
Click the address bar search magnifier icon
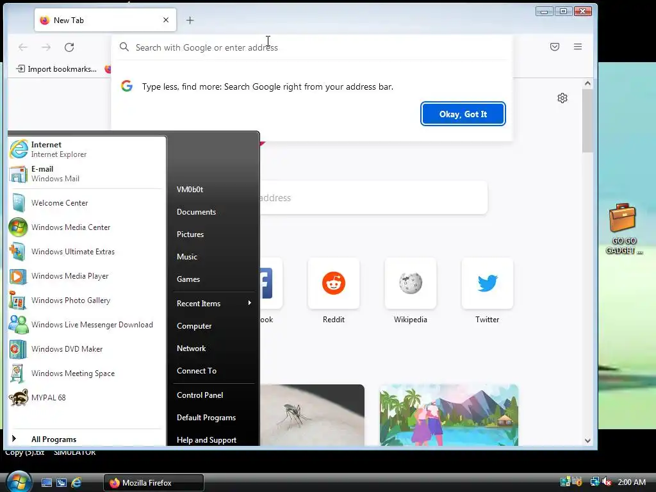coord(124,47)
